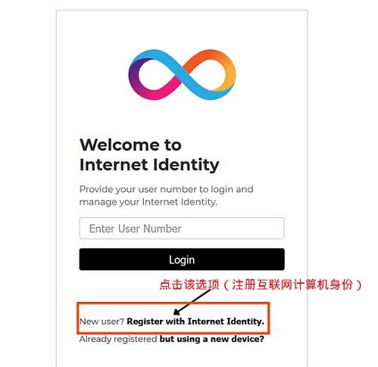The height and width of the screenshot is (367, 378).
Task: Click the blue crossing band of the logo
Action: pos(182,74)
